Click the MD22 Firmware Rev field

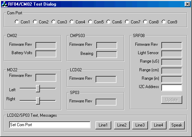pyautogui.click(x=46, y=78)
